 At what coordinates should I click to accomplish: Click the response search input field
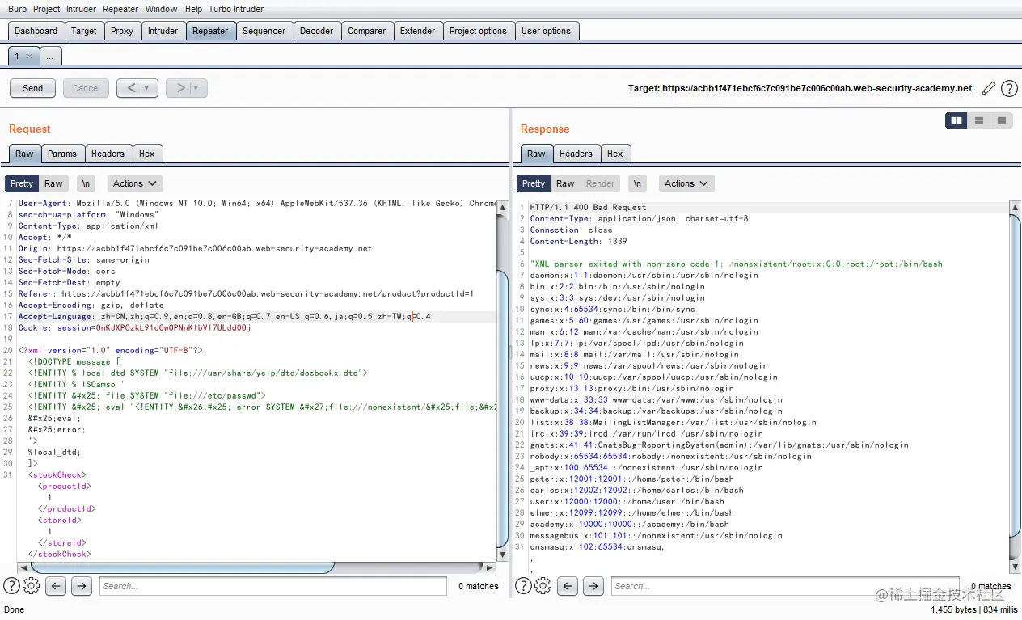(x=784, y=586)
